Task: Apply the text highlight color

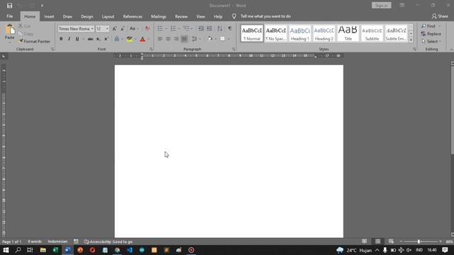Action: tap(130, 39)
